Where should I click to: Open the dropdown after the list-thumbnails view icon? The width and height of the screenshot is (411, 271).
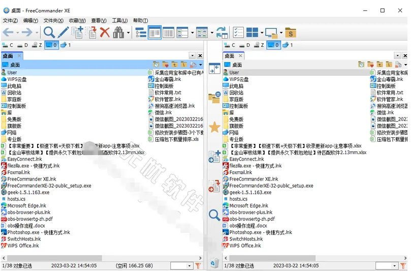(192, 33)
